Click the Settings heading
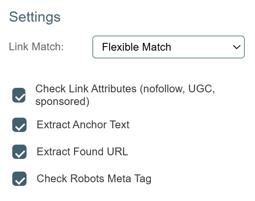255x201 pixels. click(35, 17)
